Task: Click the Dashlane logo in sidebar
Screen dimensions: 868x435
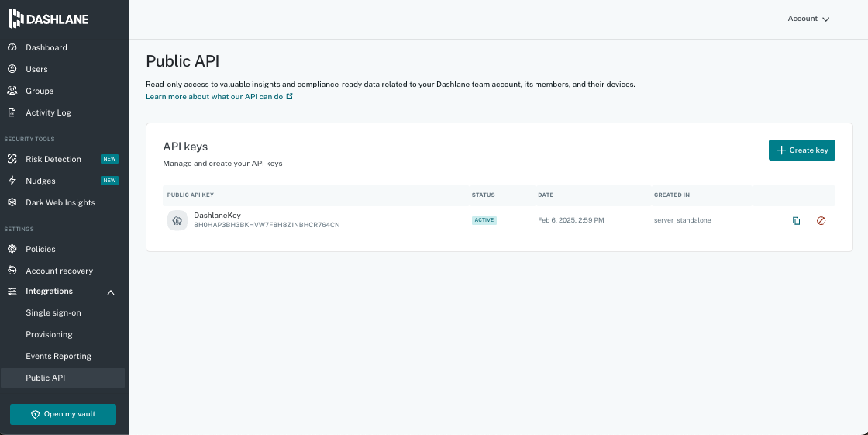Action: coord(49,17)
